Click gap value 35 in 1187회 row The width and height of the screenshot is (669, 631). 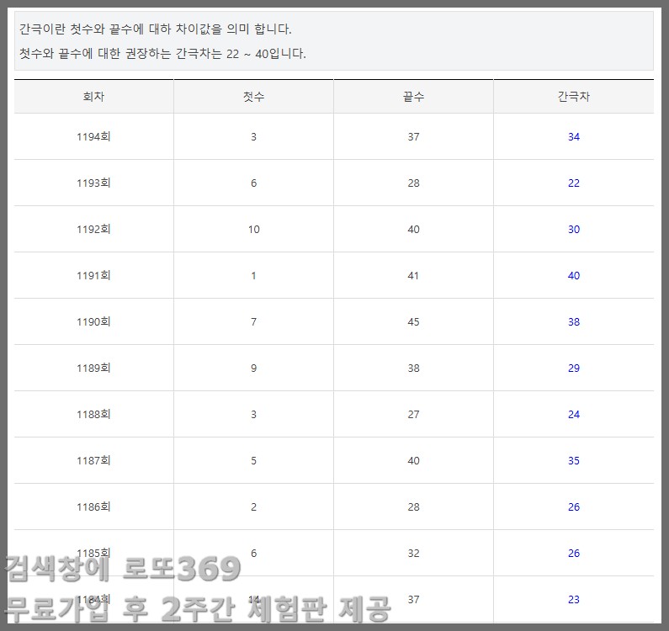(x=573, y=461)
